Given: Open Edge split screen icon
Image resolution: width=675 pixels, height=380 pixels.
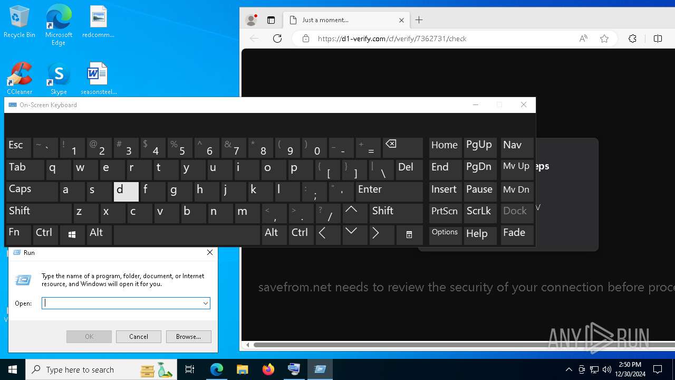Looking at the screenshot, I should [x=658, y=39].
